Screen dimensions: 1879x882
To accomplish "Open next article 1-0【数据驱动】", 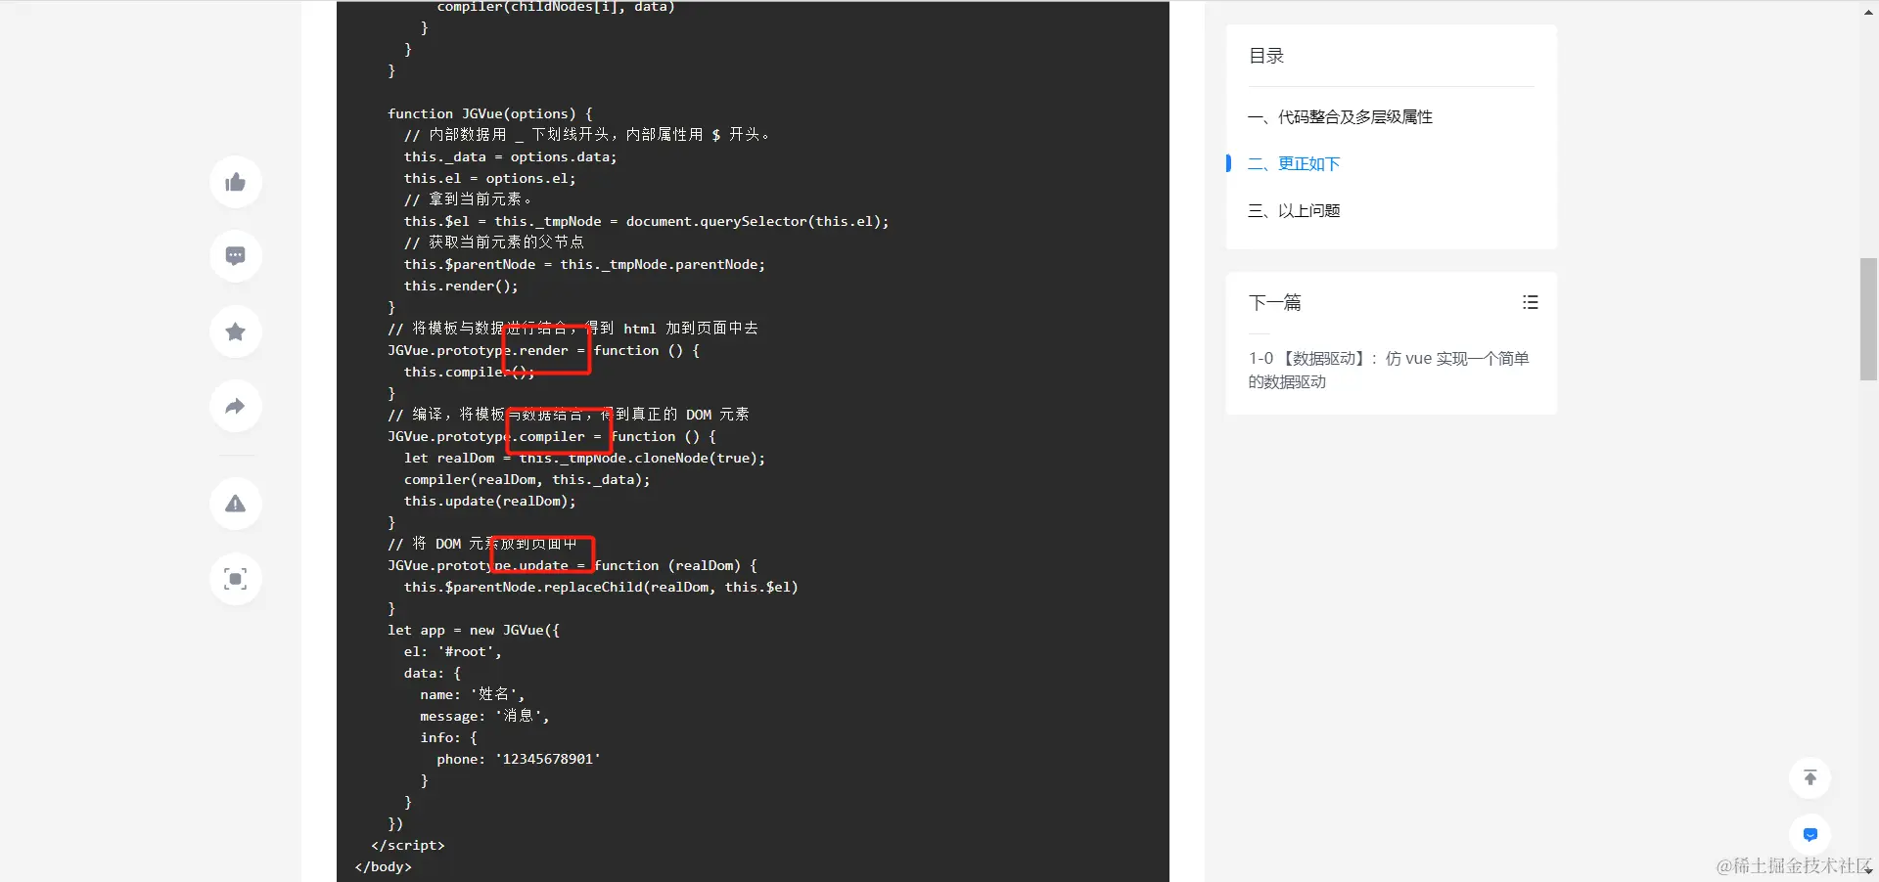I will click(x=1389, y=371).
